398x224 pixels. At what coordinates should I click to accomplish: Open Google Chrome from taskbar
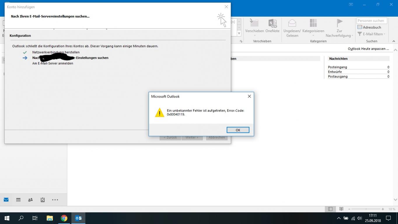pos(64,218)
